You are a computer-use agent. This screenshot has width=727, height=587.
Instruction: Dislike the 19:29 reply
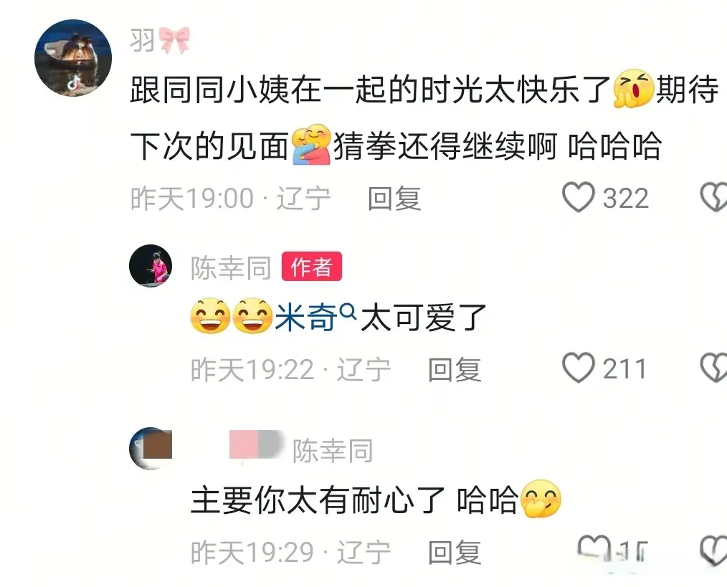pyautogui.click(x=714, y=551)
